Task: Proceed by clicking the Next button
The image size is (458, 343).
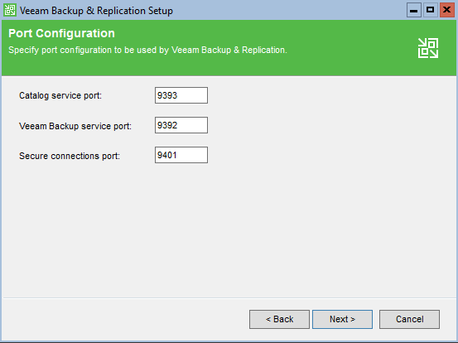Action: point(342,319)
